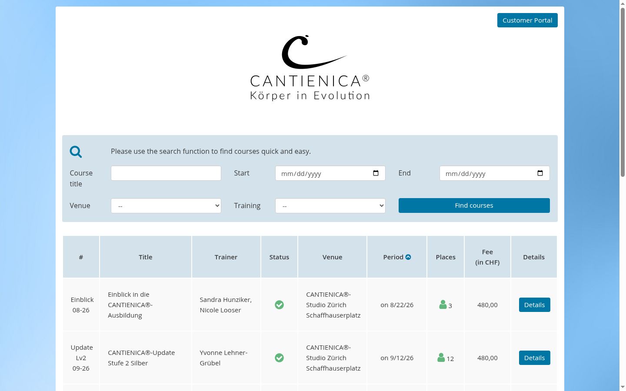
Task: Click the 'Course title' label
Action: pyautogui.click(x=81, y=179)
